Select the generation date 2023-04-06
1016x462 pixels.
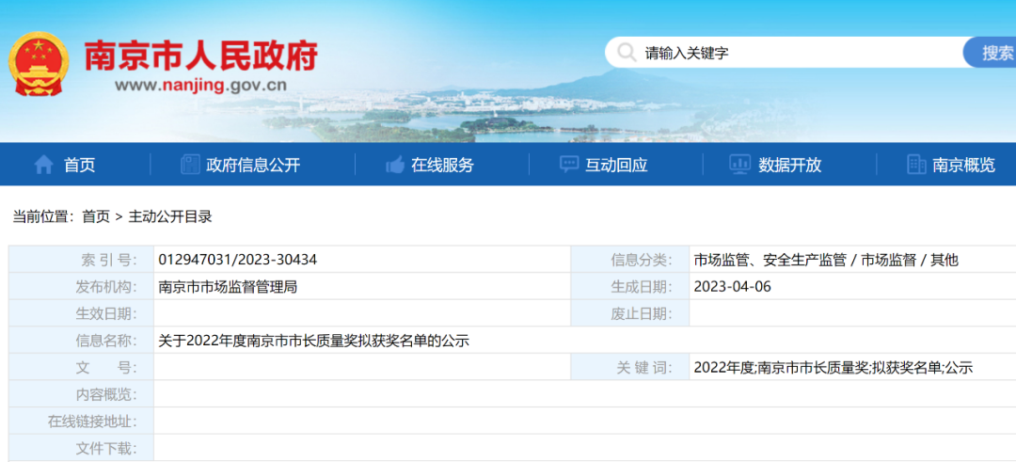pyautogui.click(x=732, y=287)
